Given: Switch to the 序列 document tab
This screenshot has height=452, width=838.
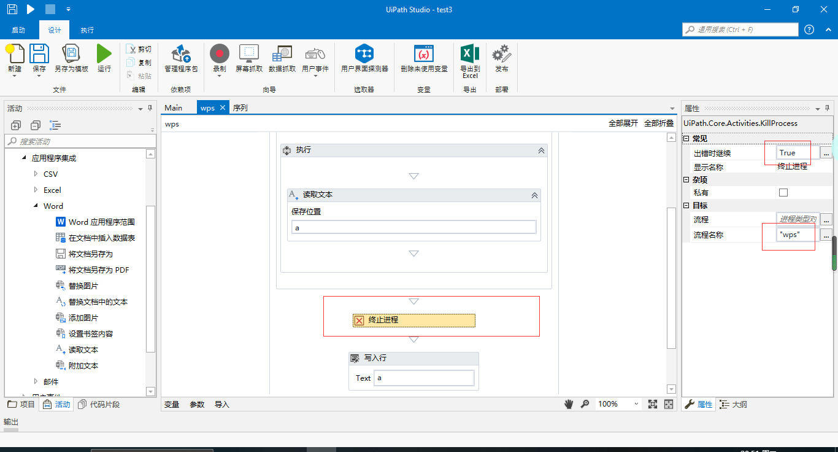Looking at the screenshot, I should pyautogui.click(x=240, y=108).
